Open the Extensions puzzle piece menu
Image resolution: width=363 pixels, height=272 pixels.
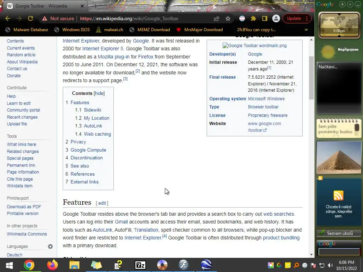point(253,18)
